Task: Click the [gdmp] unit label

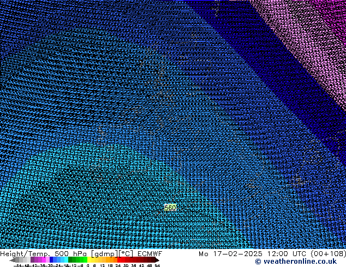Action: [105, 254]
